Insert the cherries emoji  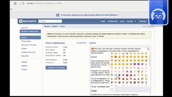click(127, 79)
